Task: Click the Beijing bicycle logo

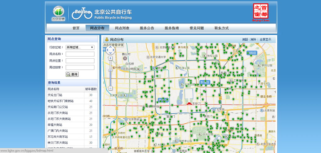Action: tap(82, 14)
